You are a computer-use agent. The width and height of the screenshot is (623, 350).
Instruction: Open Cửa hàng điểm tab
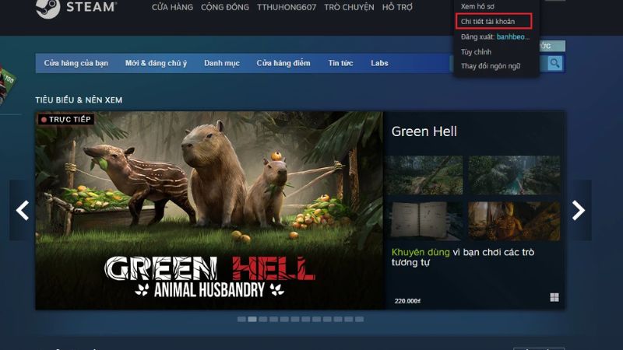click(283, 63)
